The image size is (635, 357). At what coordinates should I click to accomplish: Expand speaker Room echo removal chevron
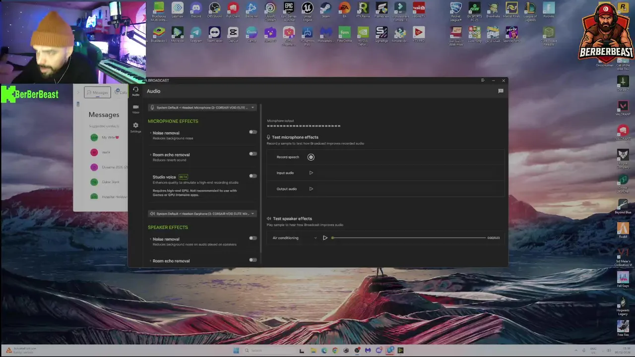coord(151,261)
